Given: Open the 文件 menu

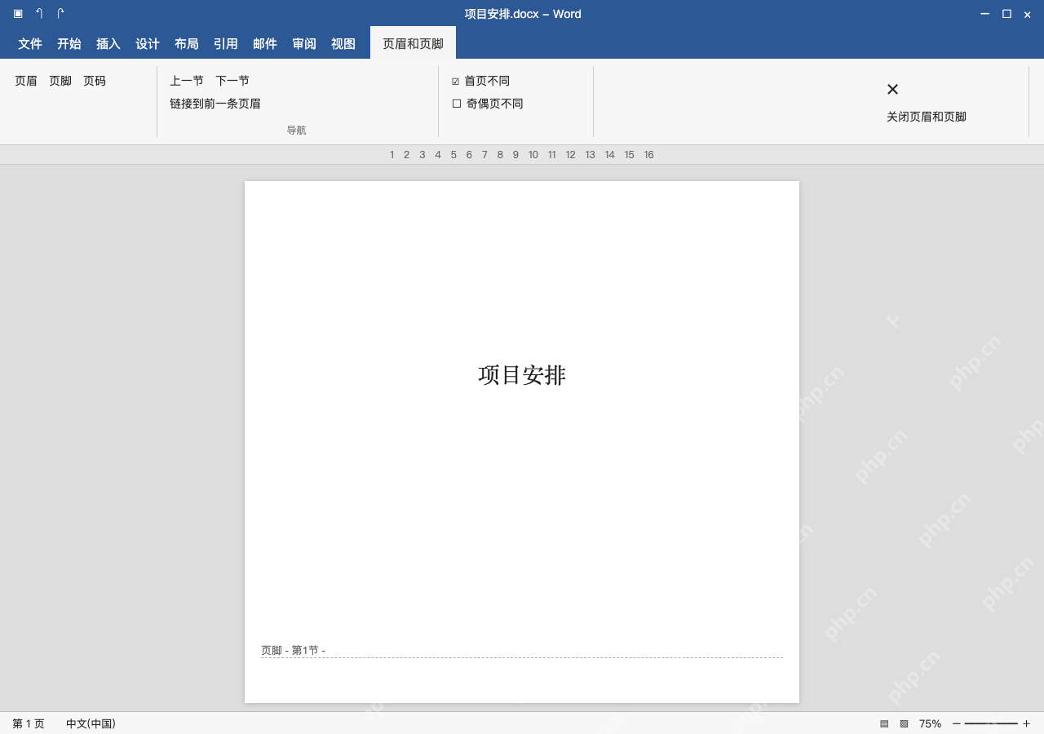Looking at the screenshot, I should click(x=30, y=44).
